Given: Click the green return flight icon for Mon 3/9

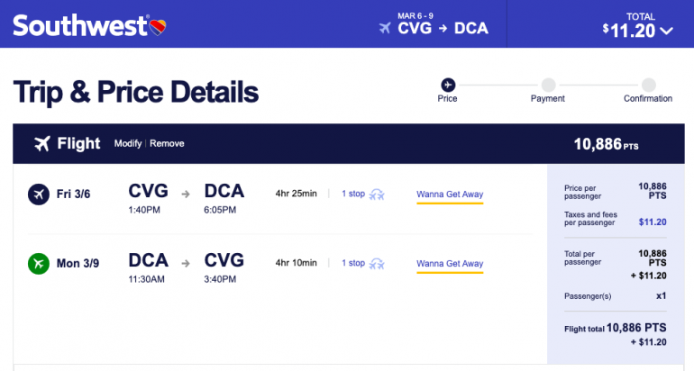Looking at the screenshot, I should coord(39,264).
